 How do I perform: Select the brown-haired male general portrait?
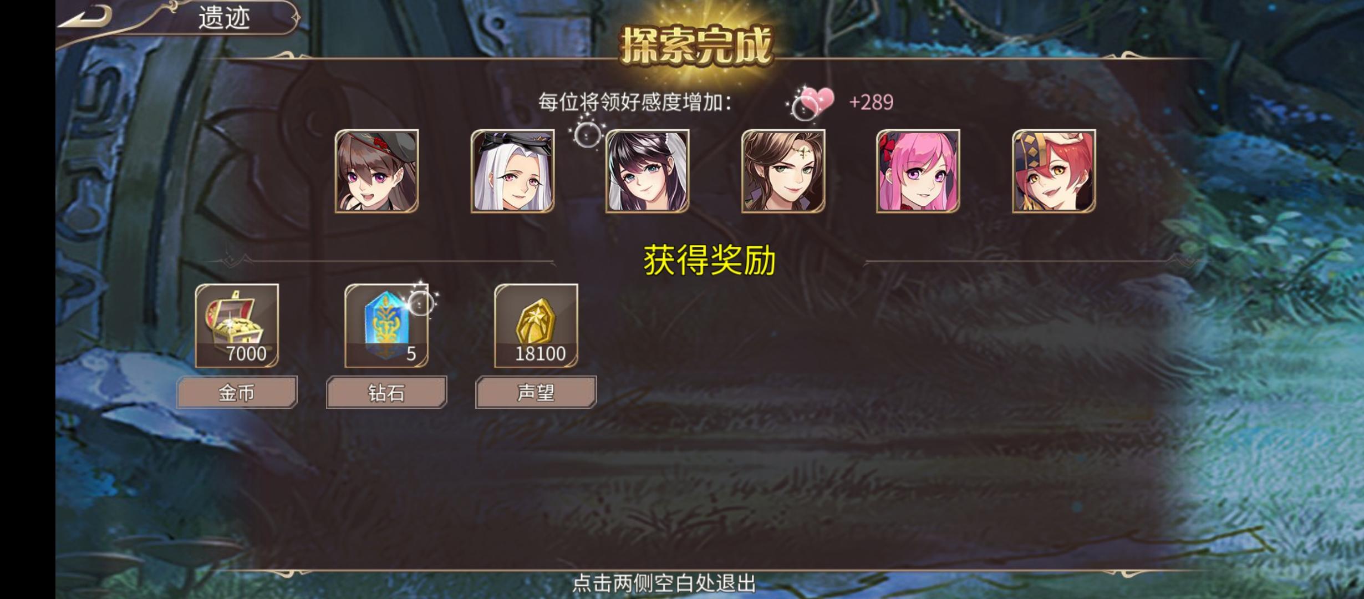tap(783, 171)
